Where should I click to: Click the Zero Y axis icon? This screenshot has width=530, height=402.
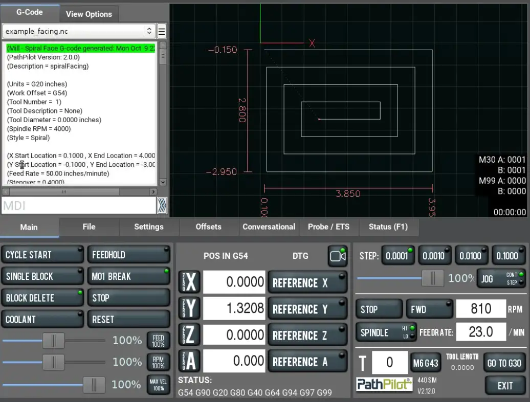click(x=189, y=309)
